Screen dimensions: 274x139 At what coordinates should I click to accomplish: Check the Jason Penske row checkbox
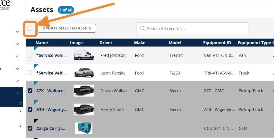[x=30, y=73]
